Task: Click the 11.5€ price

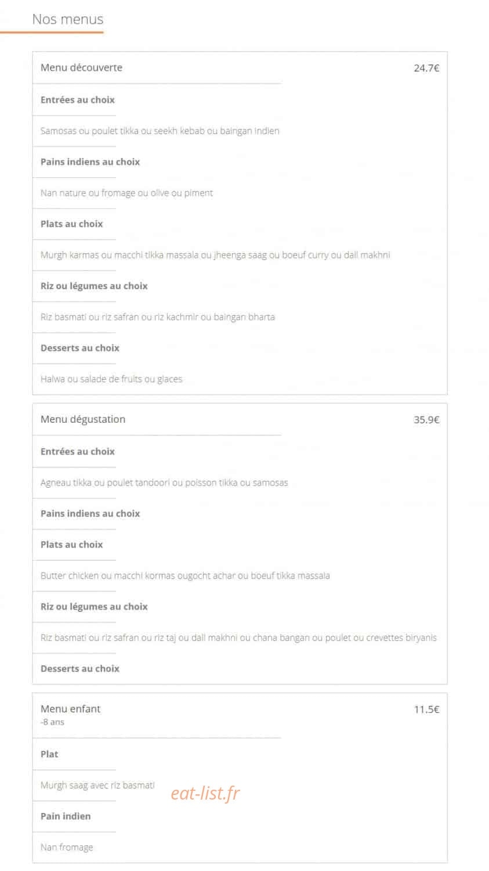Action: pyautogui.click(x=426, y=710)
